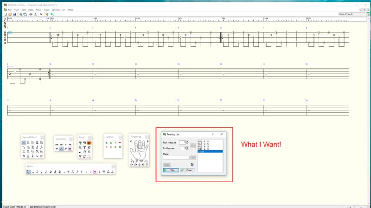
Task: Click the New file toolbar icon
Action: pos(6,14)
